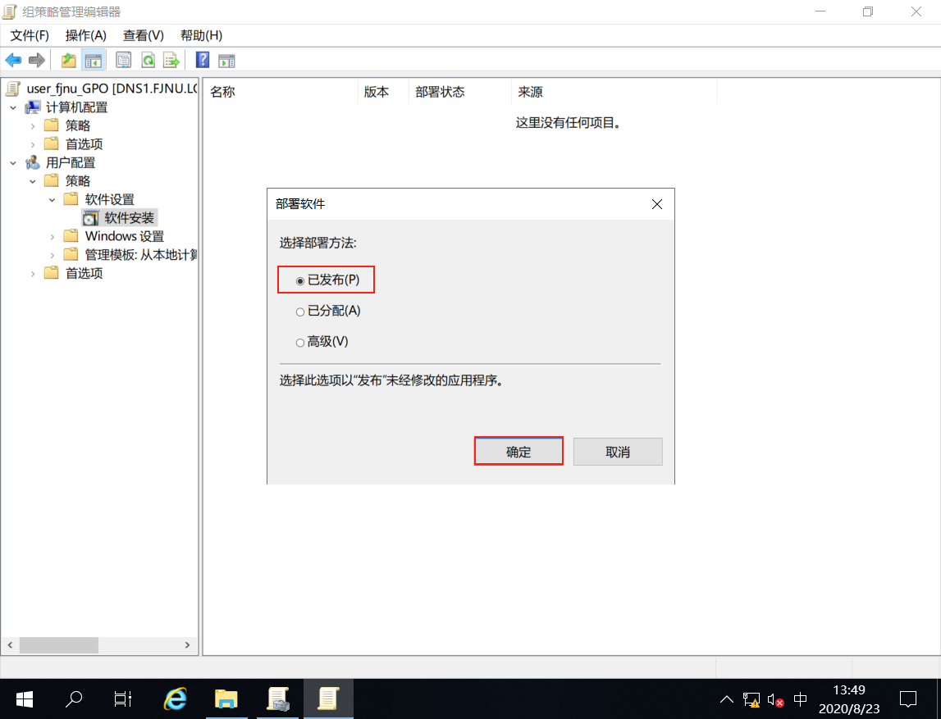Collapse the 软件设置 node
Viewport: 941px width, 719px height.
click(x=53, y=200)
